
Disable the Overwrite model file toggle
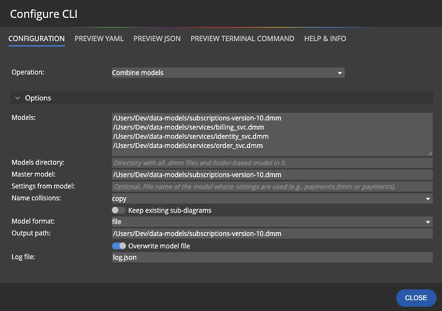pyautogui.click(x=119, y=246)
